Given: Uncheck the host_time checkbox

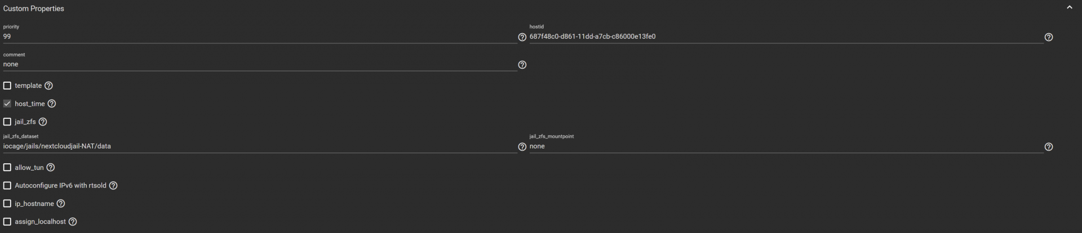Looking at the screenshot, I should pyautogui.click(x=7, y=104).
